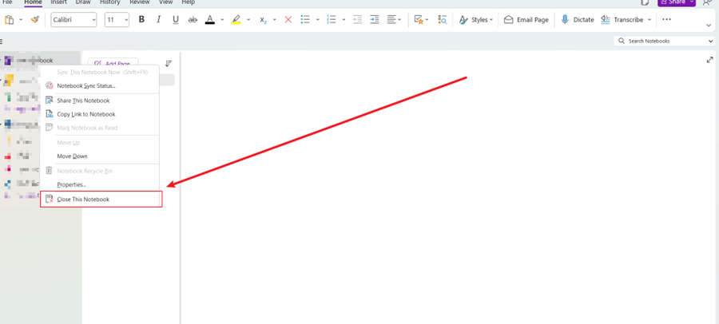The width and height of the screenshot is (719, 324).
Task: Open the Calibri font name box
Action: tap(73, 20)
